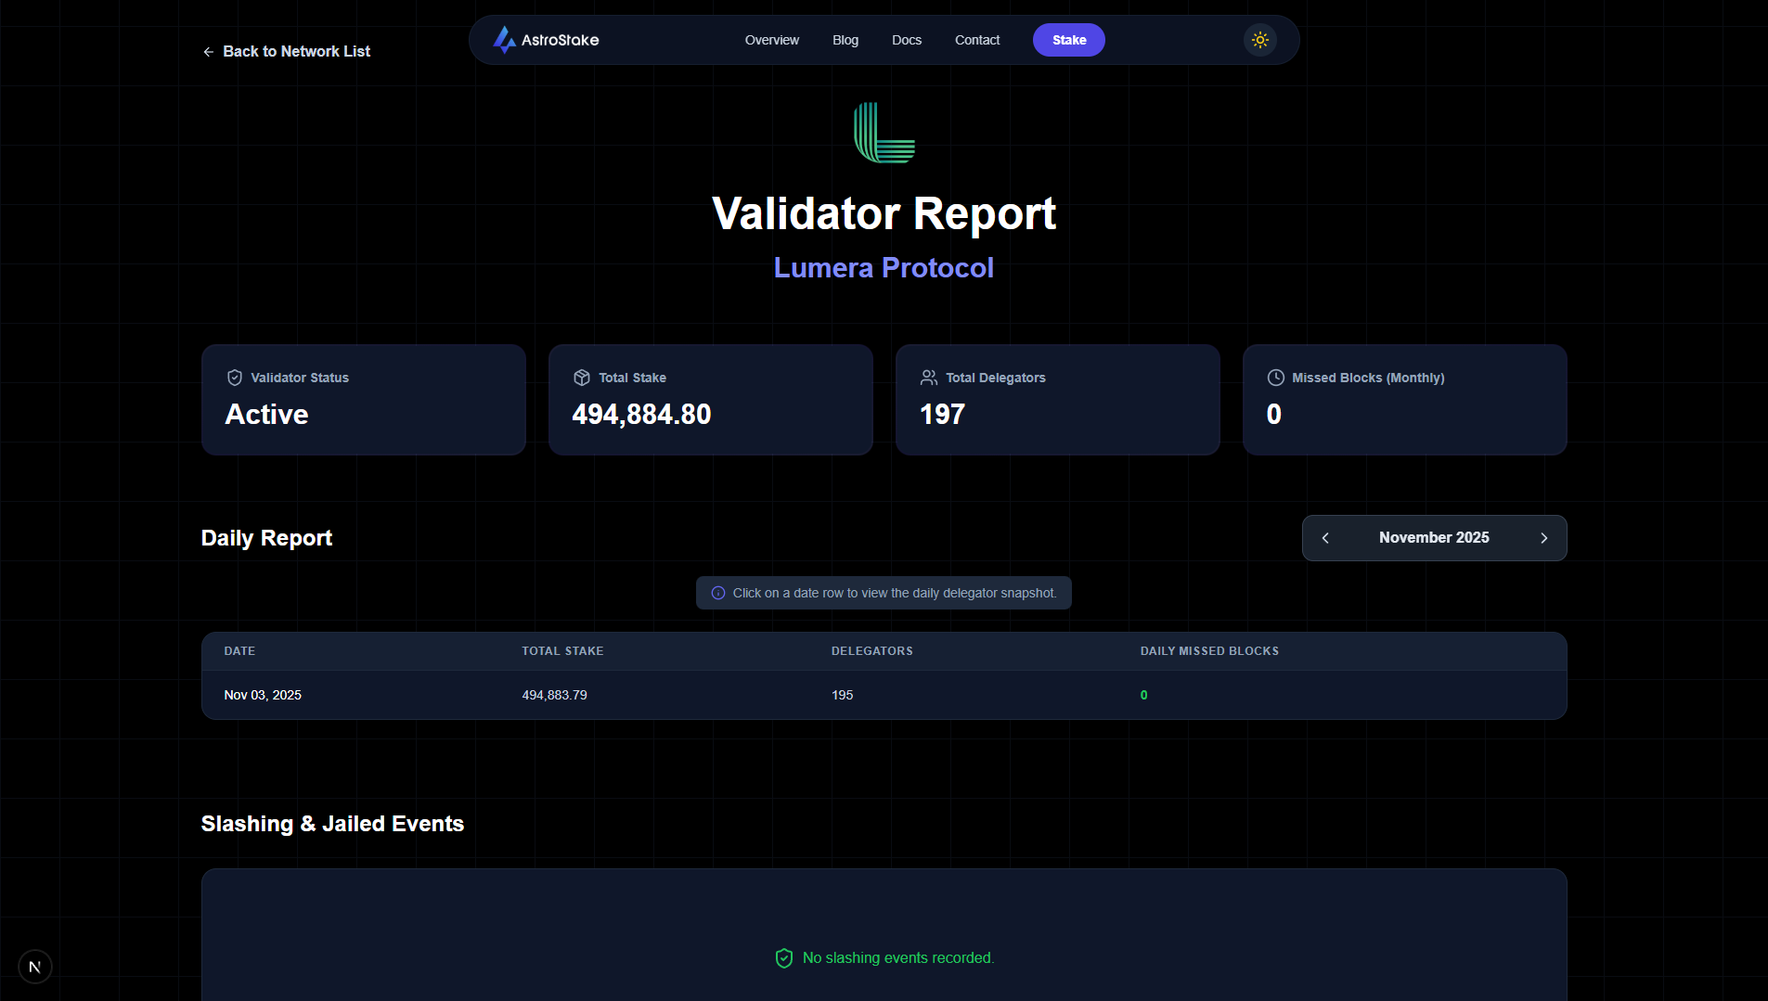1768x1001 pixels.
Task: Click the Lumera Protocol logo above Validator Report
Action: tap(883, 132)
